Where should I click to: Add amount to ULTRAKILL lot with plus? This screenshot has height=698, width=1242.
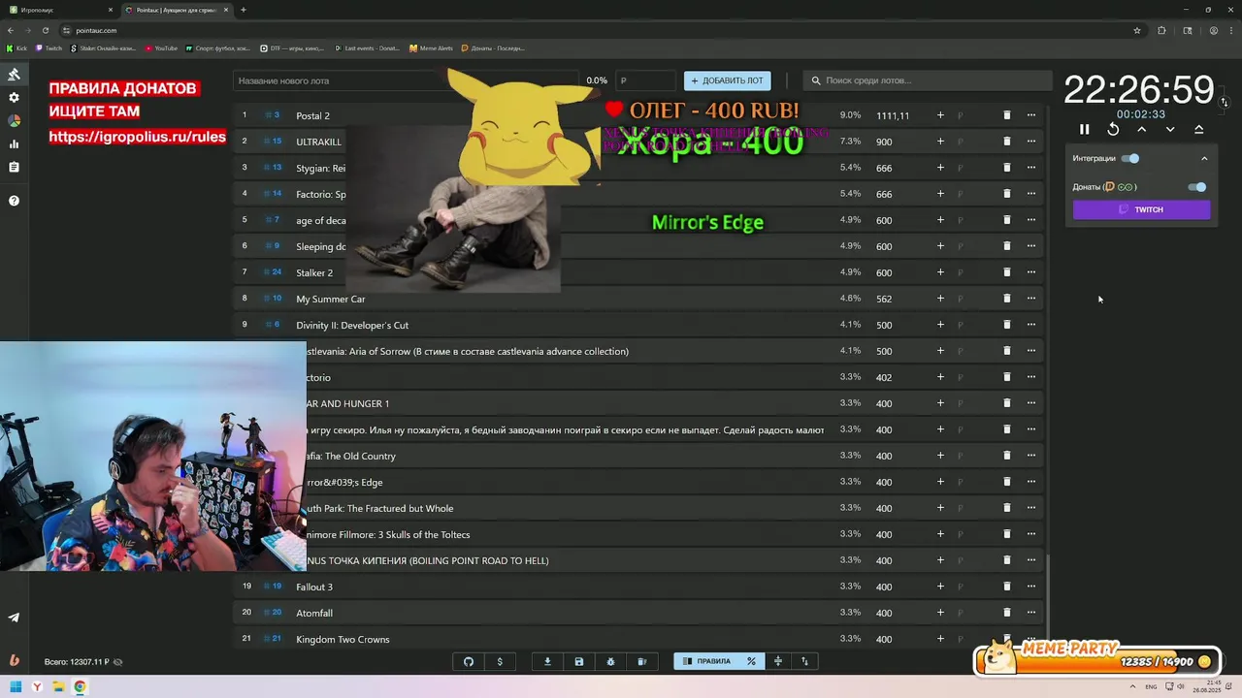[x=940, y=142]
